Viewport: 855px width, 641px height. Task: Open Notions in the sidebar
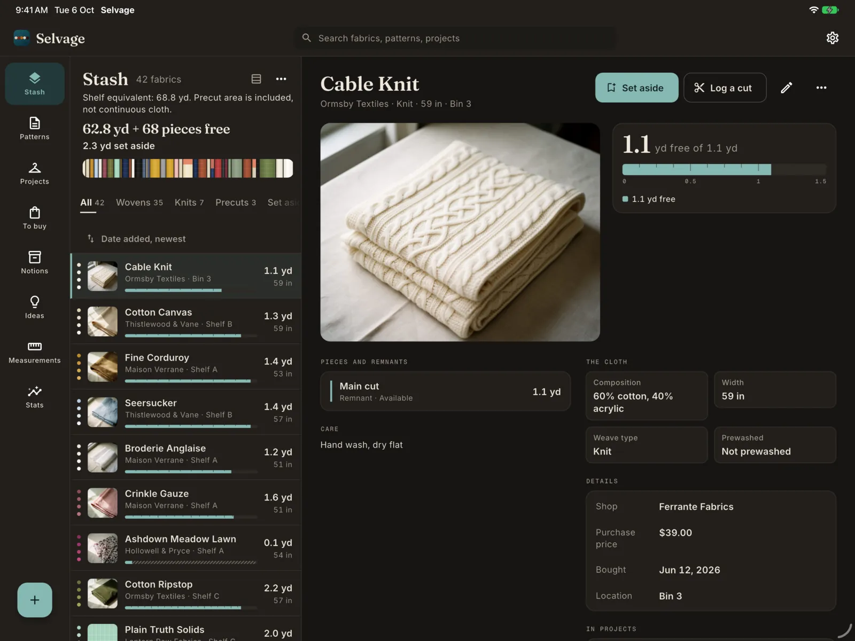click(x=35, y=263)
